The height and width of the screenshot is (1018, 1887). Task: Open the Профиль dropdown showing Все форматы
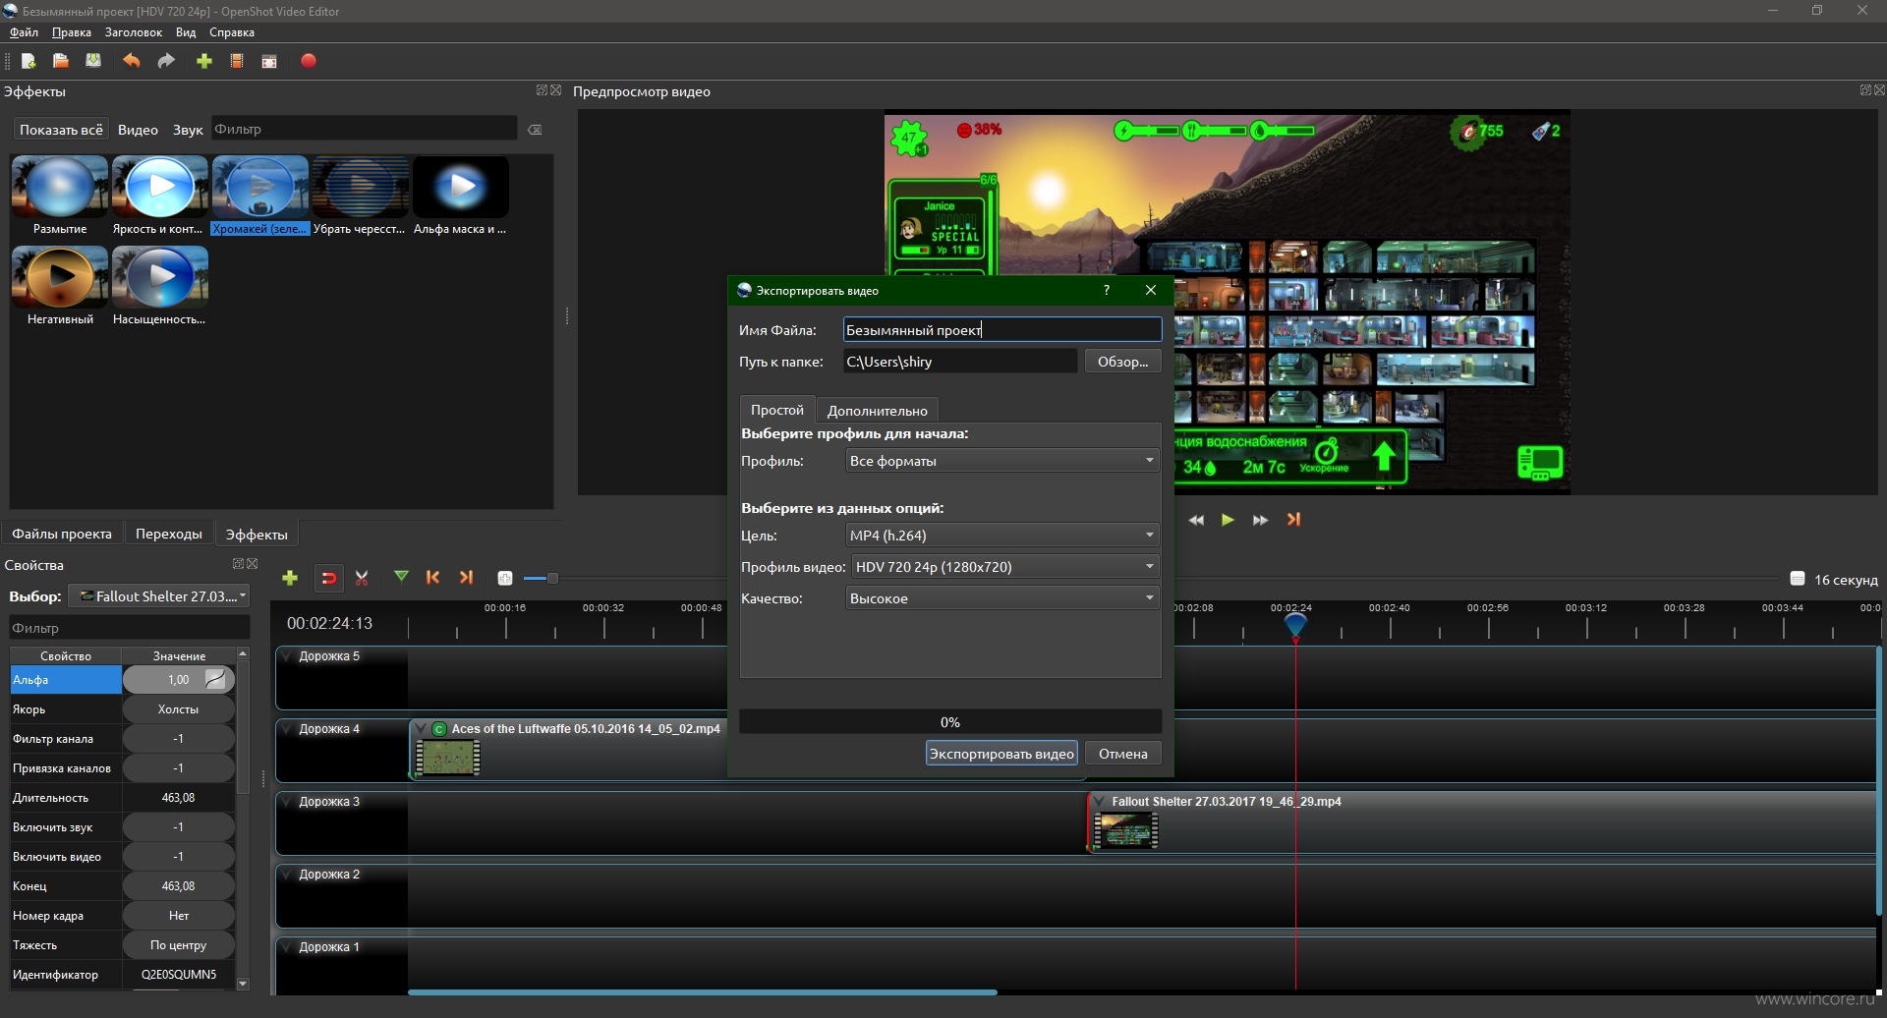point(1002,461)
